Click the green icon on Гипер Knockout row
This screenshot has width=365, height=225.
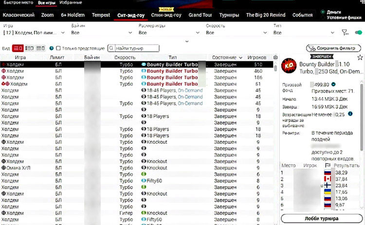pyautogui.click(x=144, y=213)
